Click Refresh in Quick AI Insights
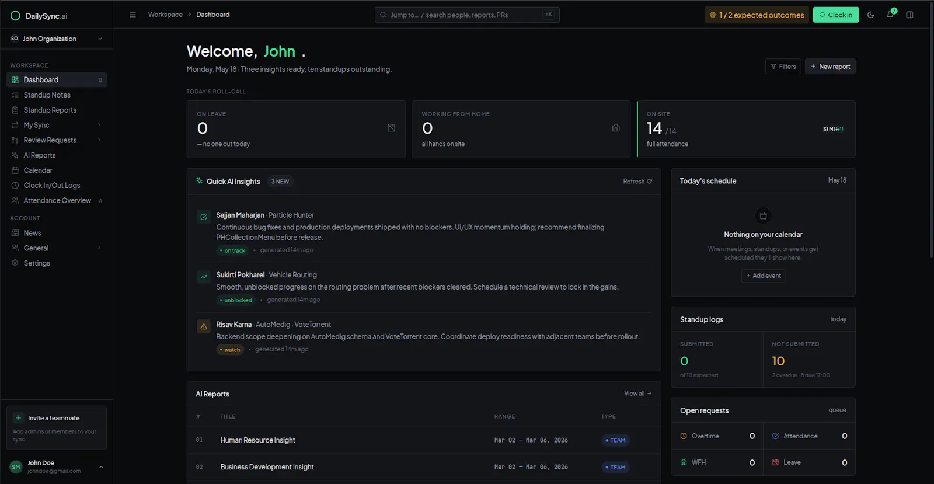The image size is (934, 484). (637, 182)
